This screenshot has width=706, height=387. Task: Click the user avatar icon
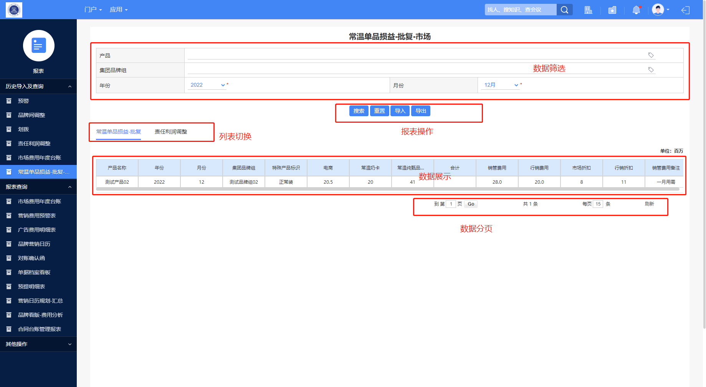658,10
